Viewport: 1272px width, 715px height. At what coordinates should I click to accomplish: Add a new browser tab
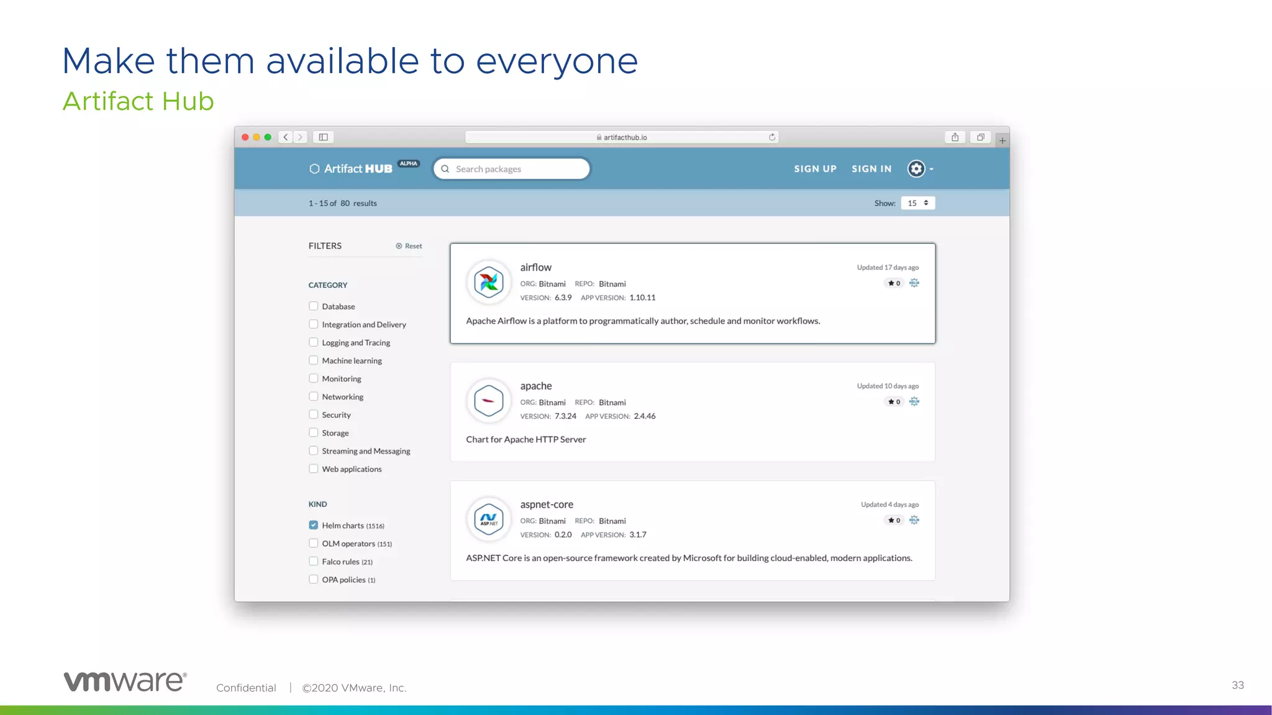[1002, 141]
